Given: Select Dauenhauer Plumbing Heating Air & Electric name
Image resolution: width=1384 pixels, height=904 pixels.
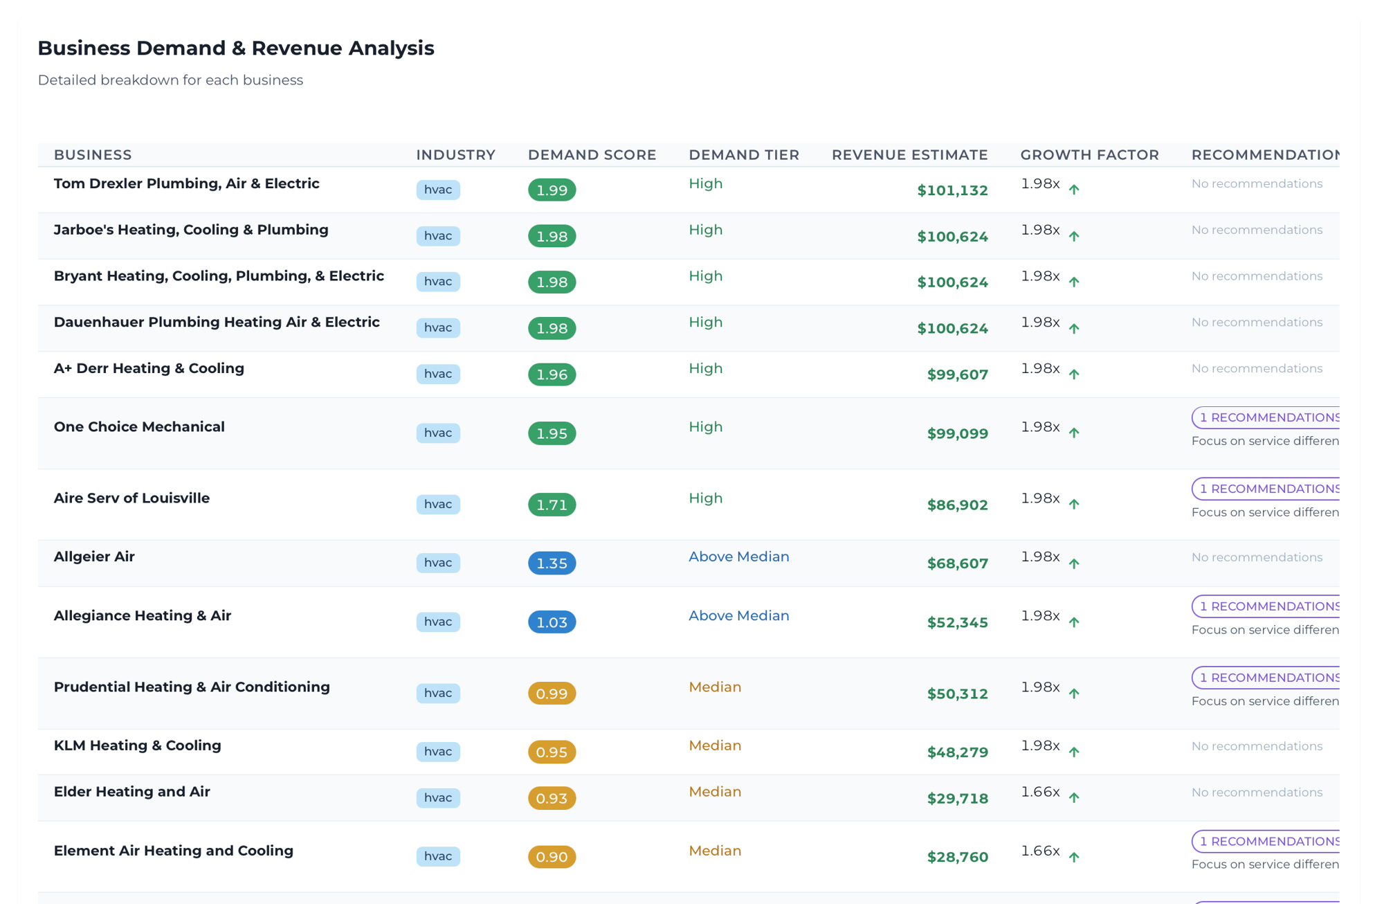Looking at the screenshot, I should coord(217,323).
